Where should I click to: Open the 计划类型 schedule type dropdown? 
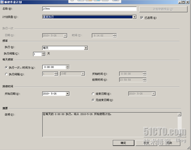point(134,17)
